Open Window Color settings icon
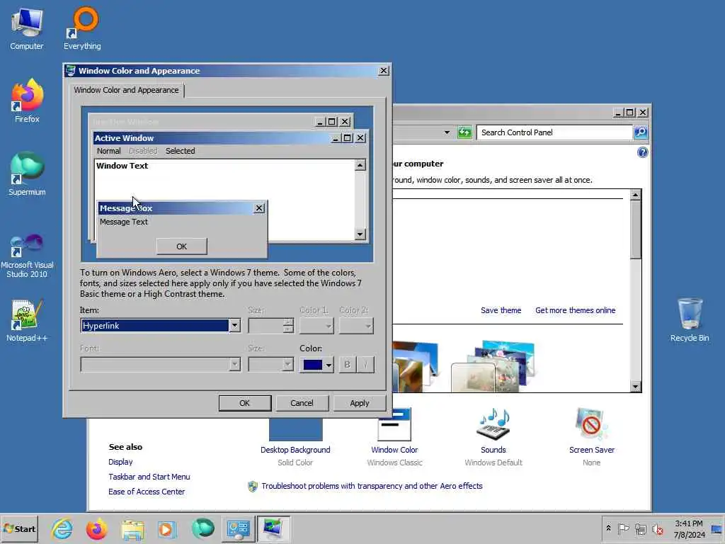725x544 pixels. tap(394, 424)
